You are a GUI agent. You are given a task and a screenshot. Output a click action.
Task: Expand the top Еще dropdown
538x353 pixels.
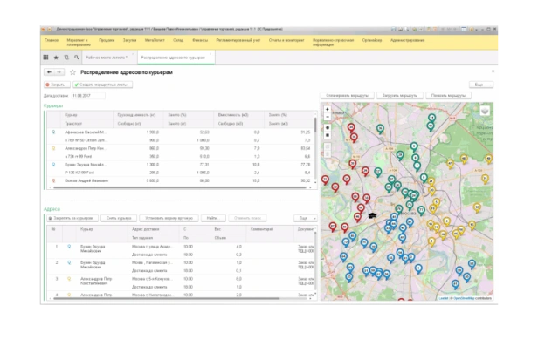coord(481,85)
